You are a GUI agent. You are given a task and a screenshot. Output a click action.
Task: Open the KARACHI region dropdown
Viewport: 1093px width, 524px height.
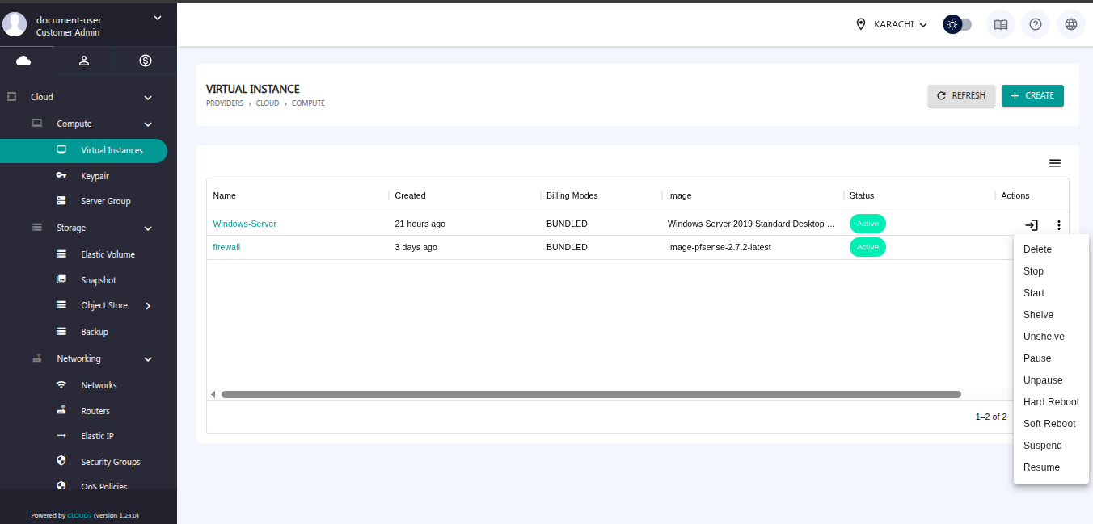[892, 24]
